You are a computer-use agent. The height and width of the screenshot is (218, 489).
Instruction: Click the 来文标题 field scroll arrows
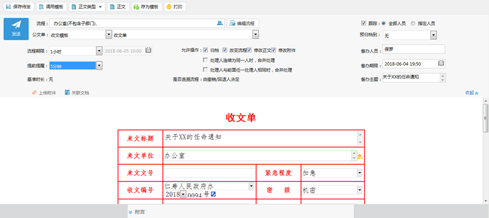(x=360, y=138)
